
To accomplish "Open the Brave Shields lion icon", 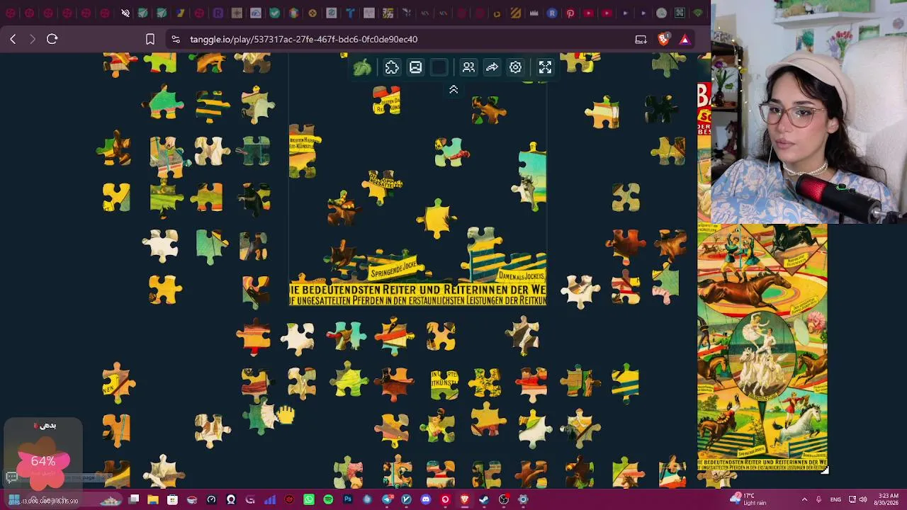I will [x=663, y=39].
